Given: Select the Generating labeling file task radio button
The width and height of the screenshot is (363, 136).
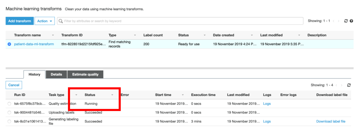Looking at the screenshot, I should [9, 121].
